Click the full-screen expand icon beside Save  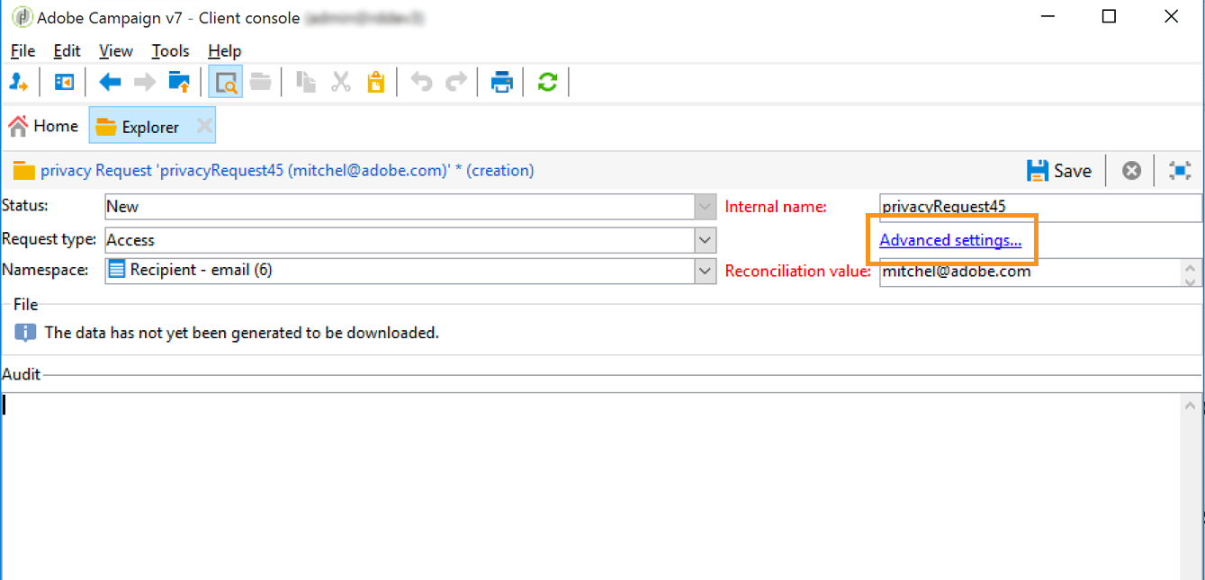[x=1180, y=170]
